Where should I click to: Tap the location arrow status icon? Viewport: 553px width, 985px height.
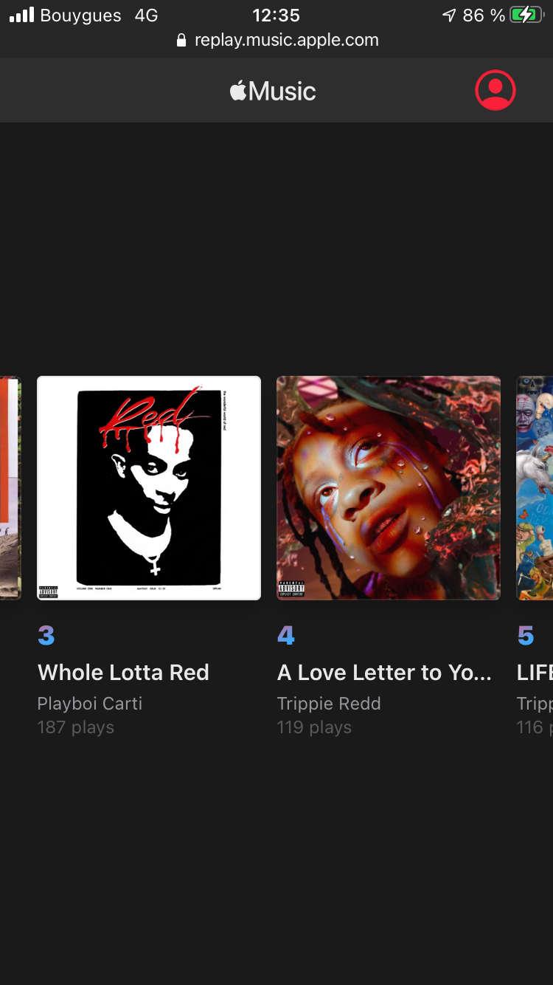(x=449, y=15)
